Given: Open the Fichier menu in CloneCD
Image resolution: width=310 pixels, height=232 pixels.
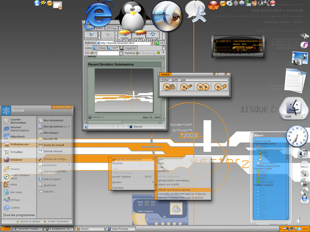Looking at the screenshot, I should (166, 80).
